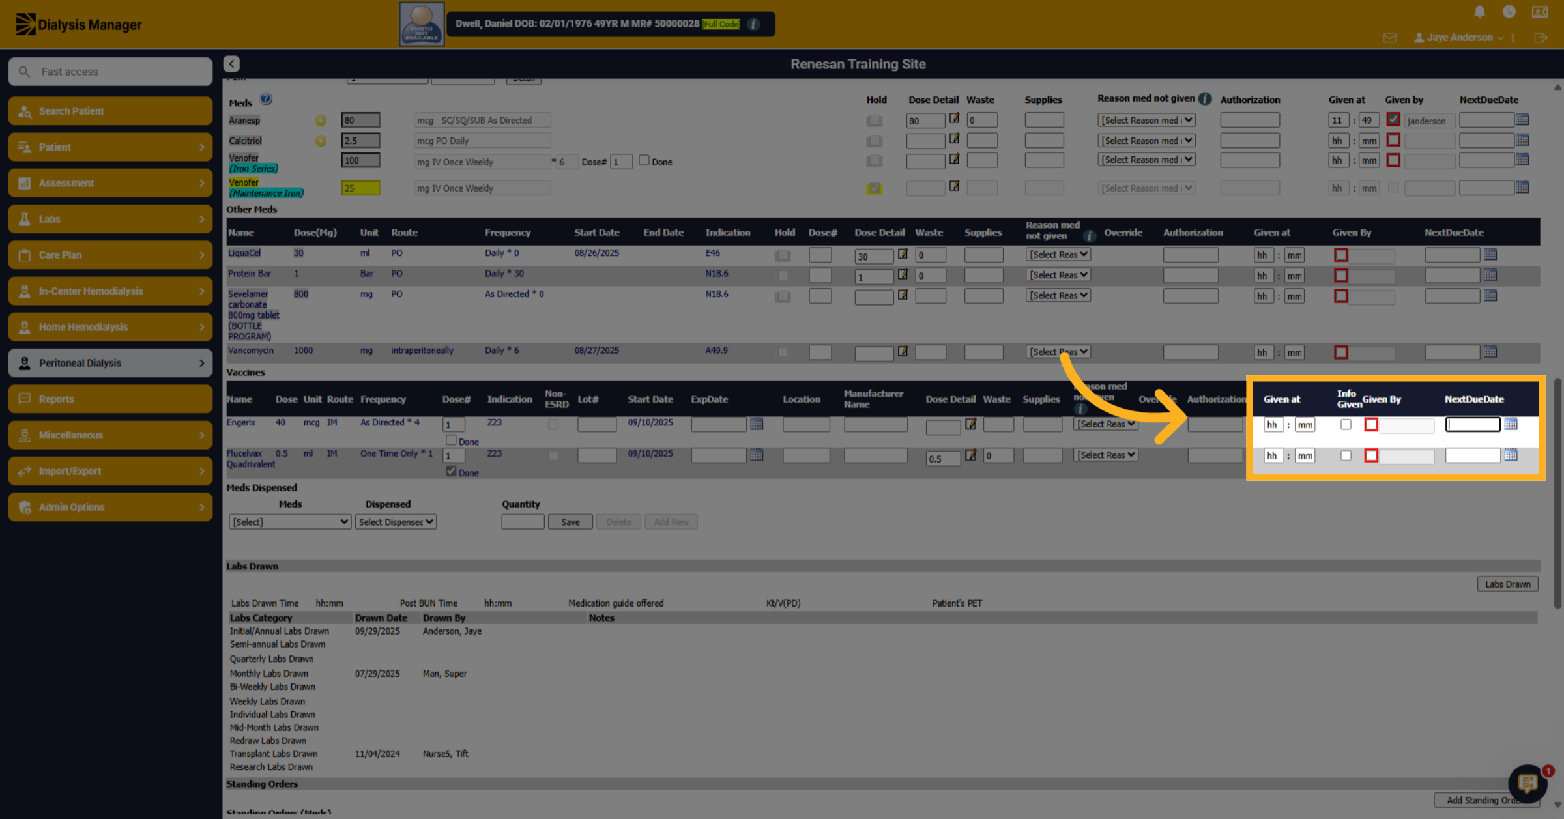
Task: Open the Admin Options sidebar menu
Action: pos(110,507)
